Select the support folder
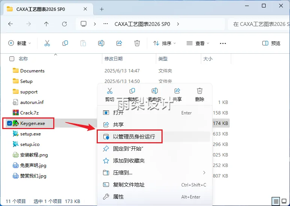The height and width of the screenshot is (206, 290). pos(29,92)
